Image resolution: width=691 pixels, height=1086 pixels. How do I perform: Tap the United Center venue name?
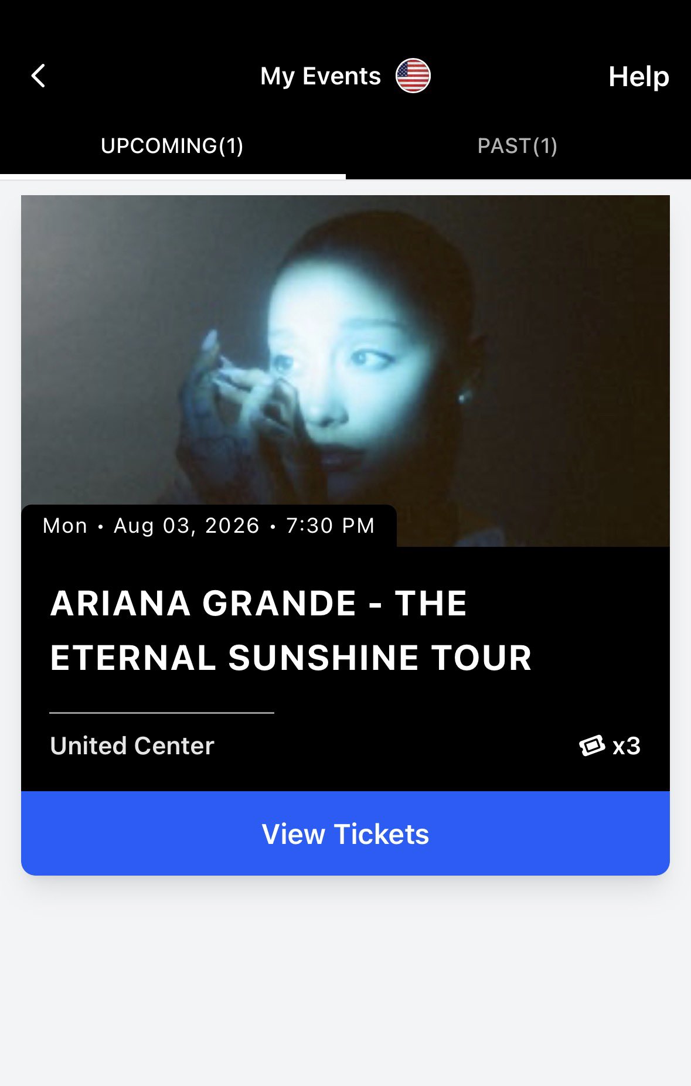(132, 746)
